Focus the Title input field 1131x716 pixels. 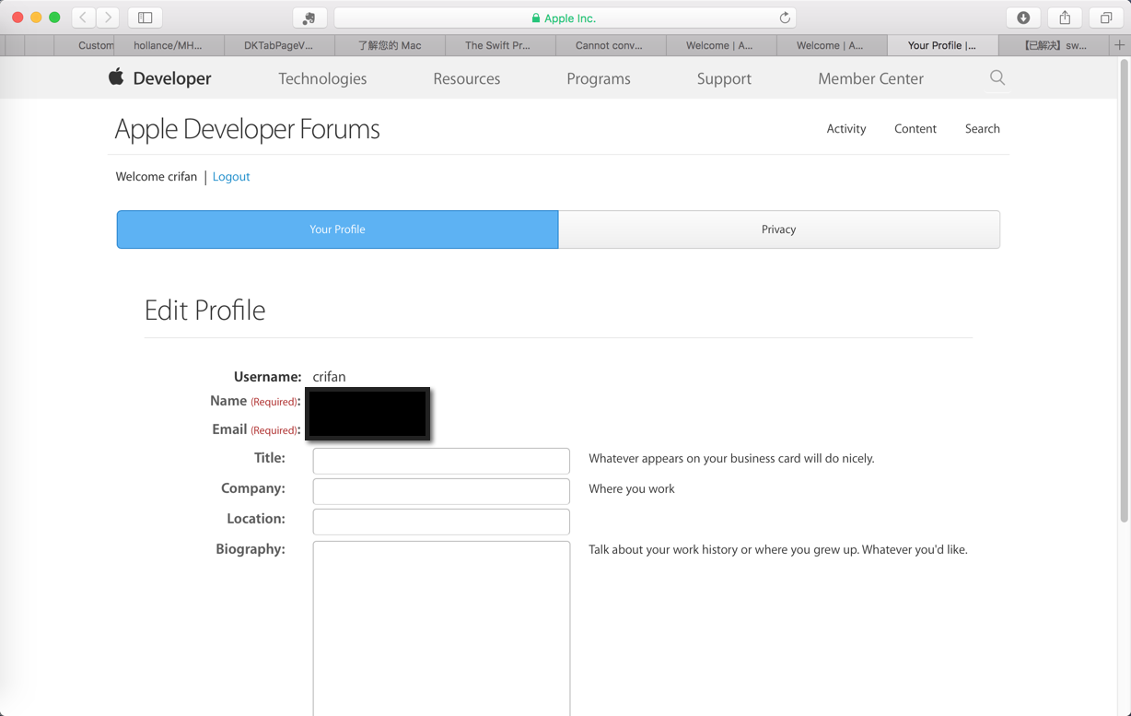(441, 461)
